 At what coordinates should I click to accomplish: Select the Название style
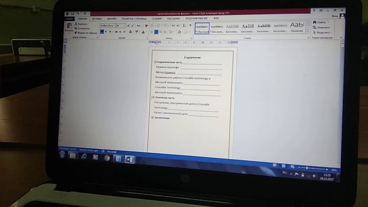(297, 27)
